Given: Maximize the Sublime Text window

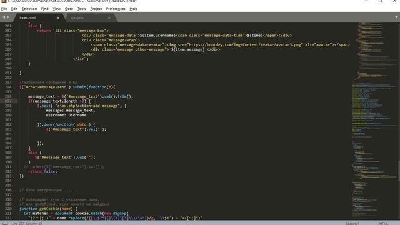Looking at the screenshot, I should pyautogui.click(x=381, y=1).
